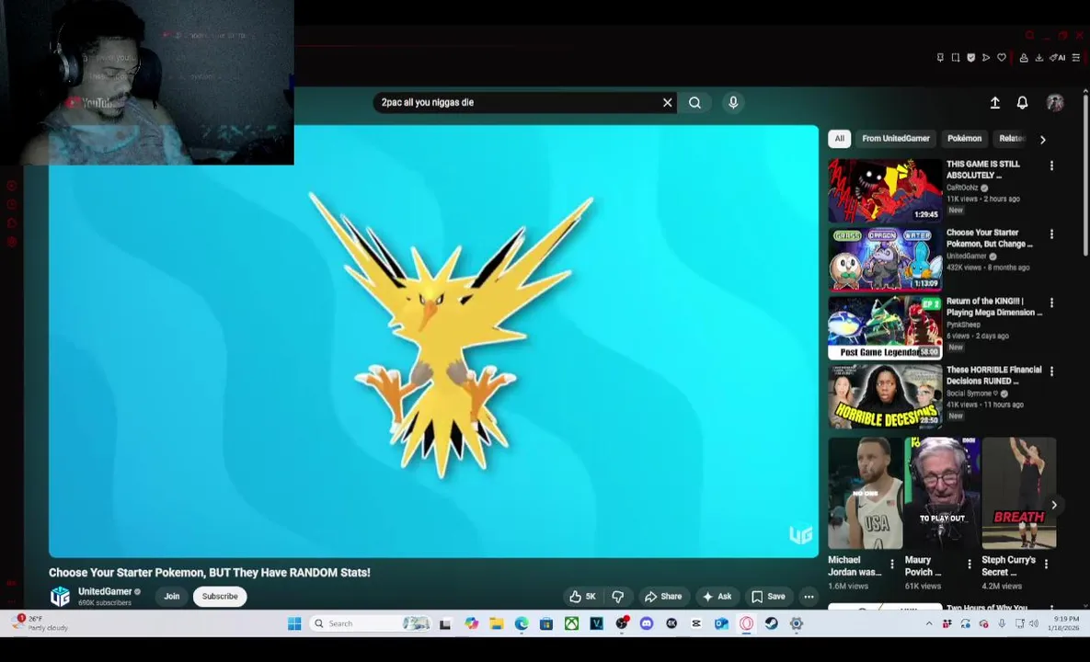The image size is (1090, 662).
Task: Open the more actions ellipsis under video
Action: (809, 597)
